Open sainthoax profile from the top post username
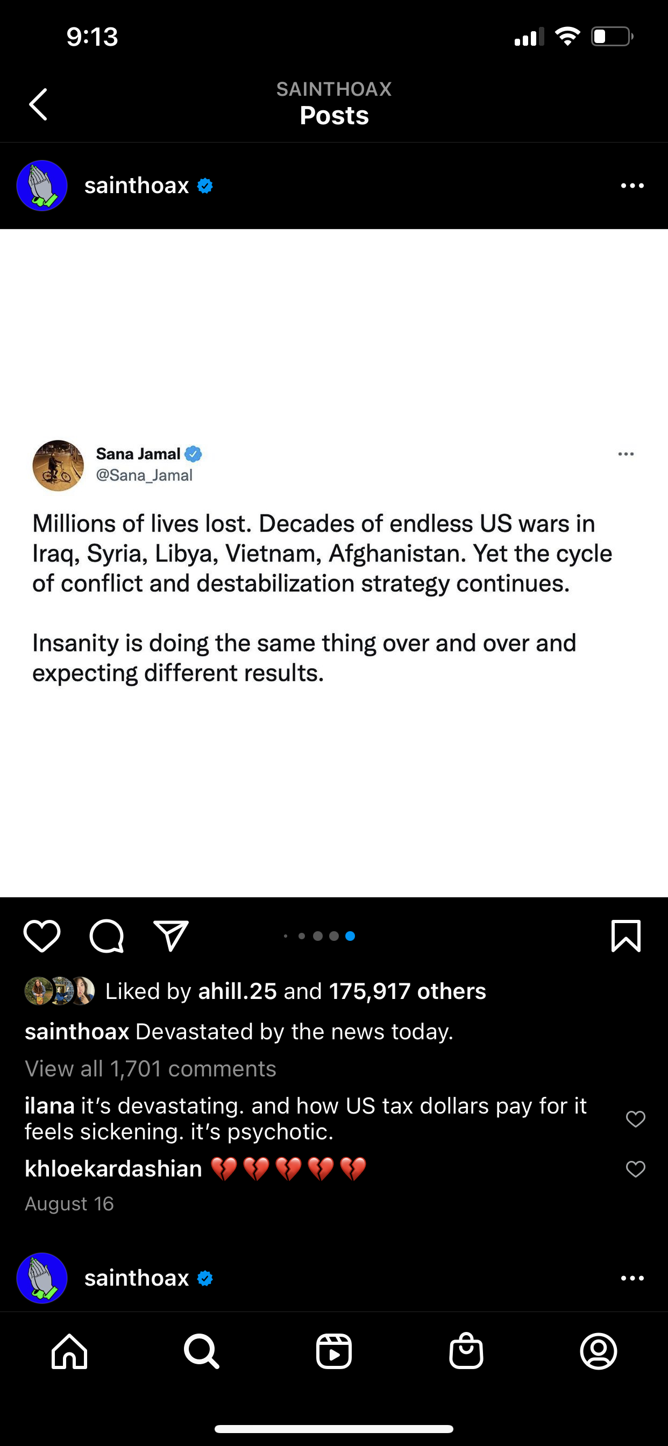 137,186
